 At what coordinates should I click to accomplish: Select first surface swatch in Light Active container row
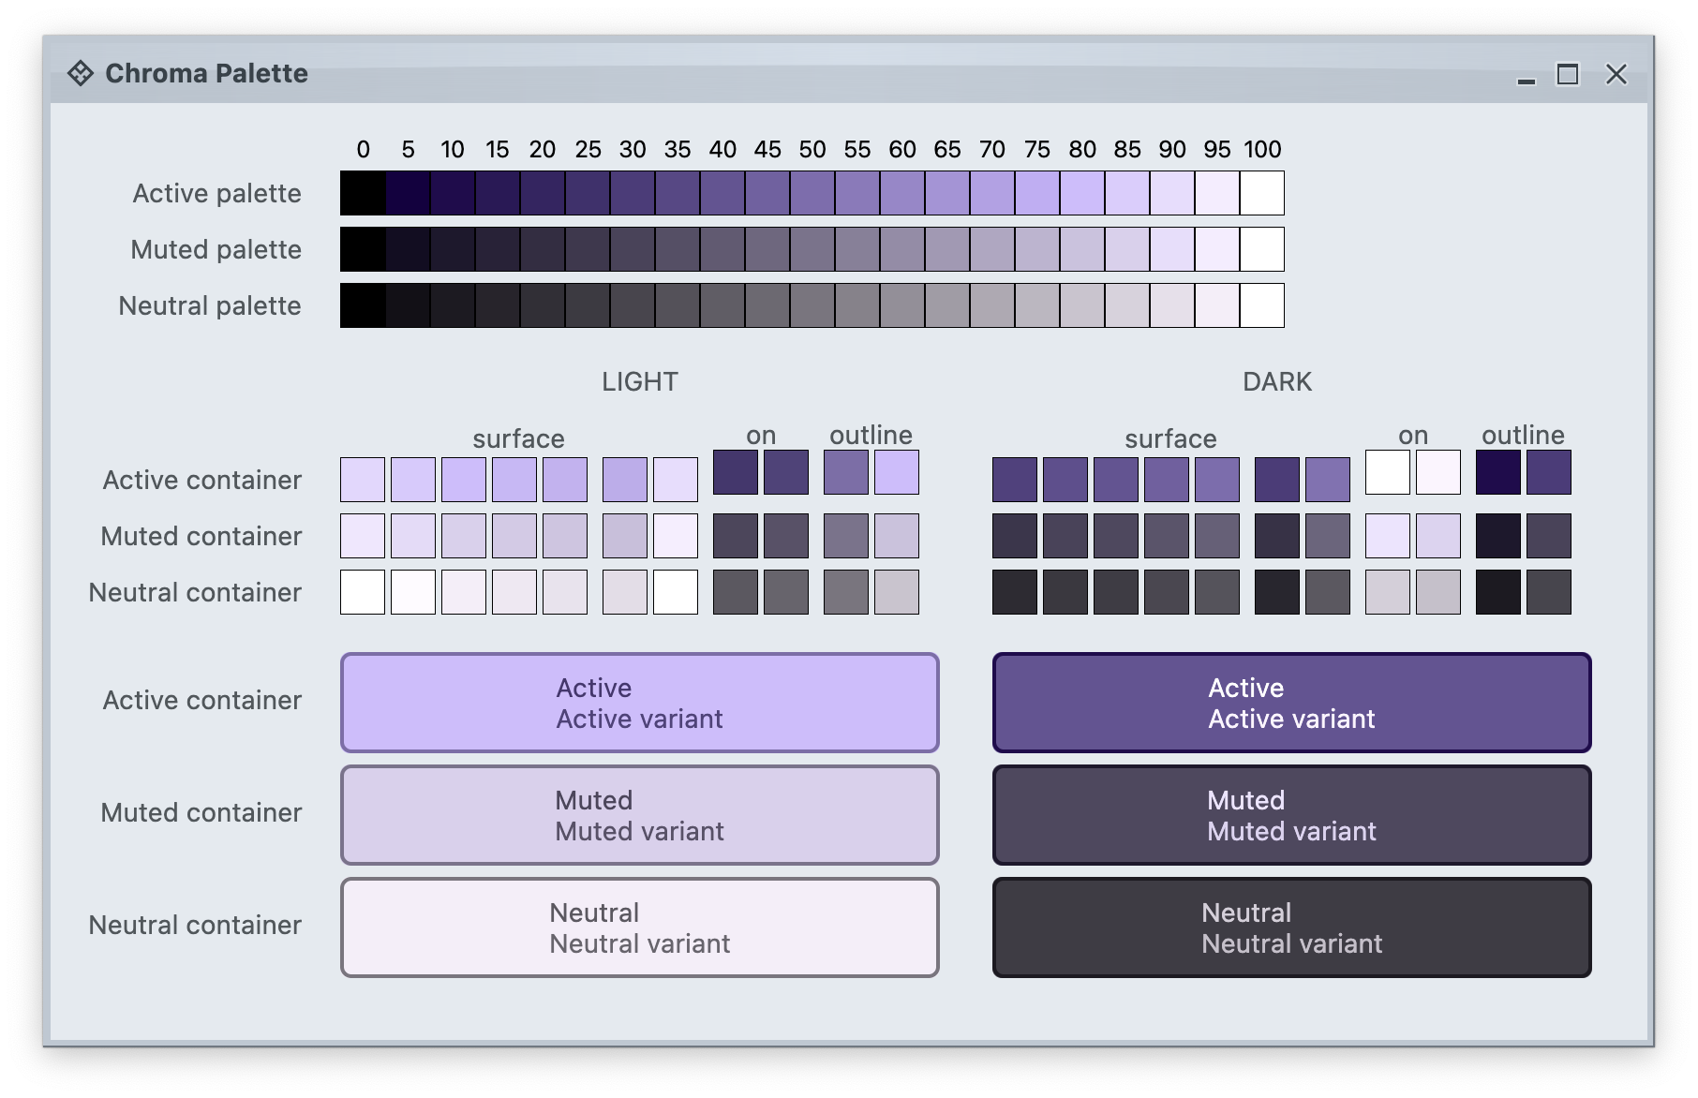point(363,480)
